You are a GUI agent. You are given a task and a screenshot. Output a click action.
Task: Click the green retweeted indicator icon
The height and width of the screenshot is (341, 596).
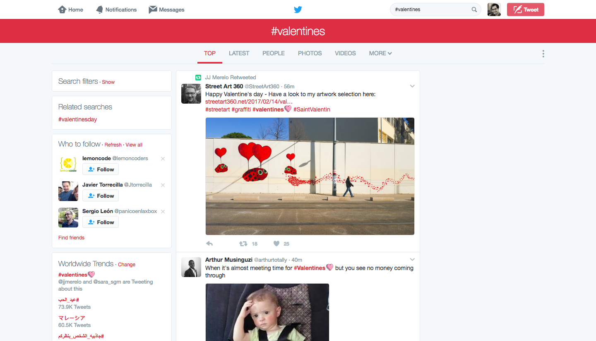pyautogui.click(x=198, y=77)
